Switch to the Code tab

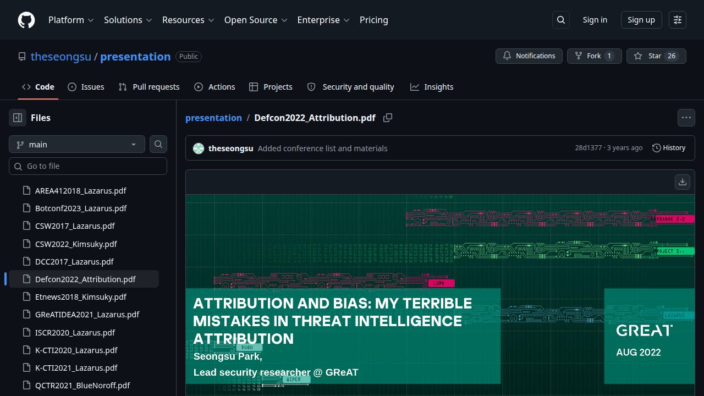pos(38,87)
